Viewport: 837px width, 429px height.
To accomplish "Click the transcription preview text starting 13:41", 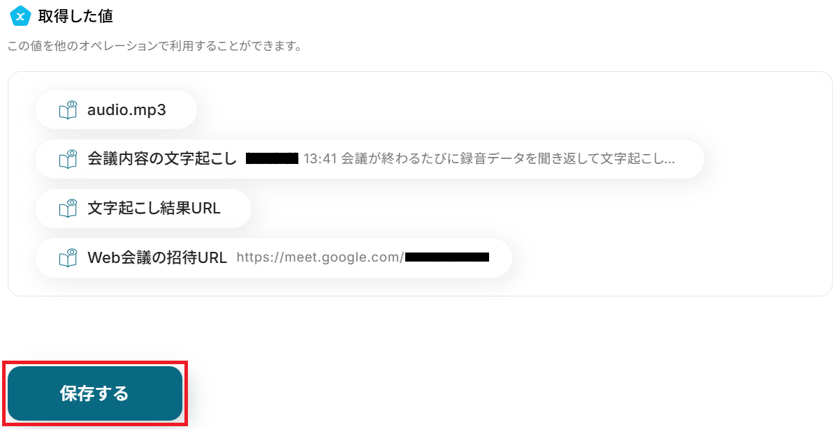I will [x=489, y=159].
